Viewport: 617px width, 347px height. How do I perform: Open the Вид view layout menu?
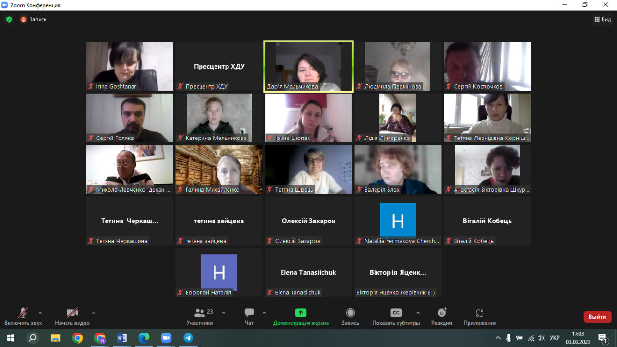pos(603,20)
